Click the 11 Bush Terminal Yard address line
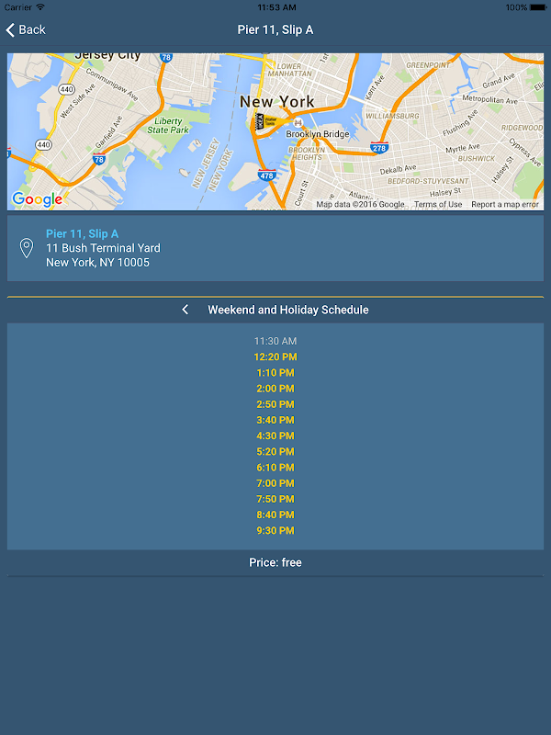 coord(103,248)
